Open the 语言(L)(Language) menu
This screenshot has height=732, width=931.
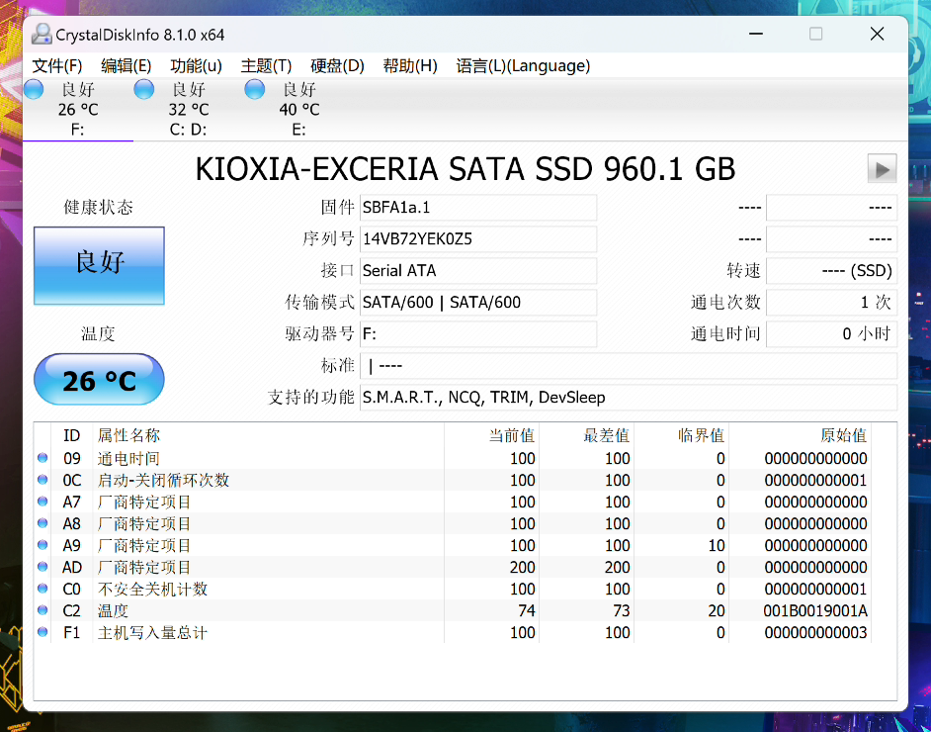[523, 66]
